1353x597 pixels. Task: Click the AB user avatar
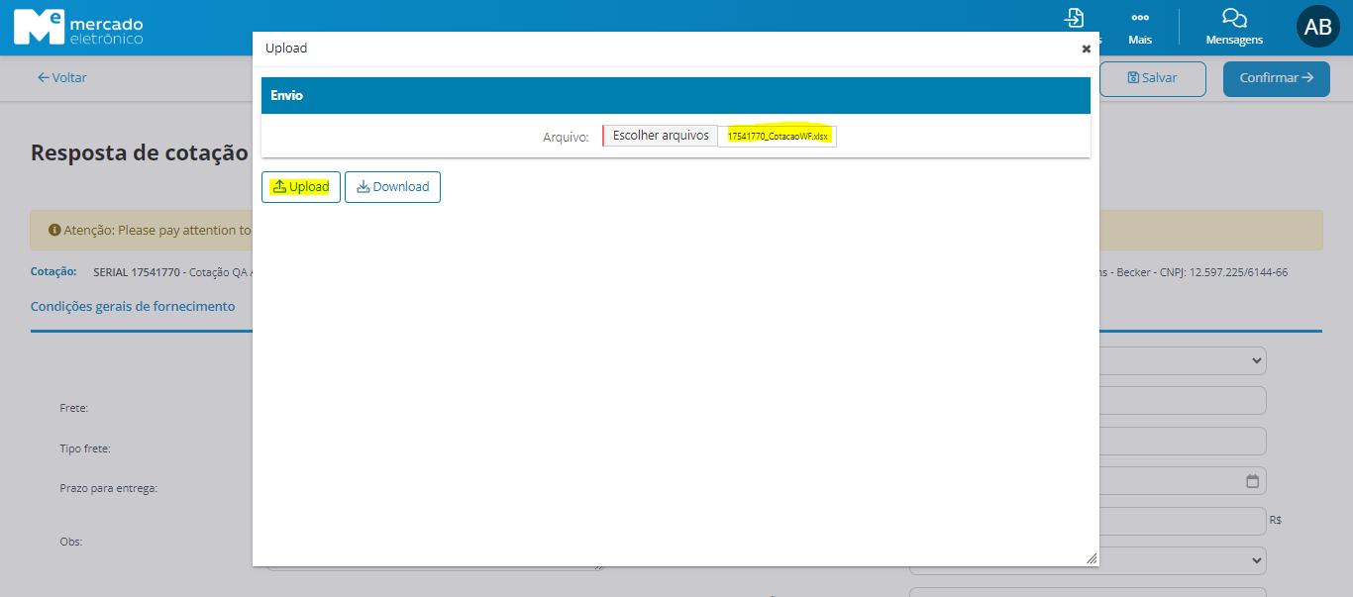[1317, 28]
